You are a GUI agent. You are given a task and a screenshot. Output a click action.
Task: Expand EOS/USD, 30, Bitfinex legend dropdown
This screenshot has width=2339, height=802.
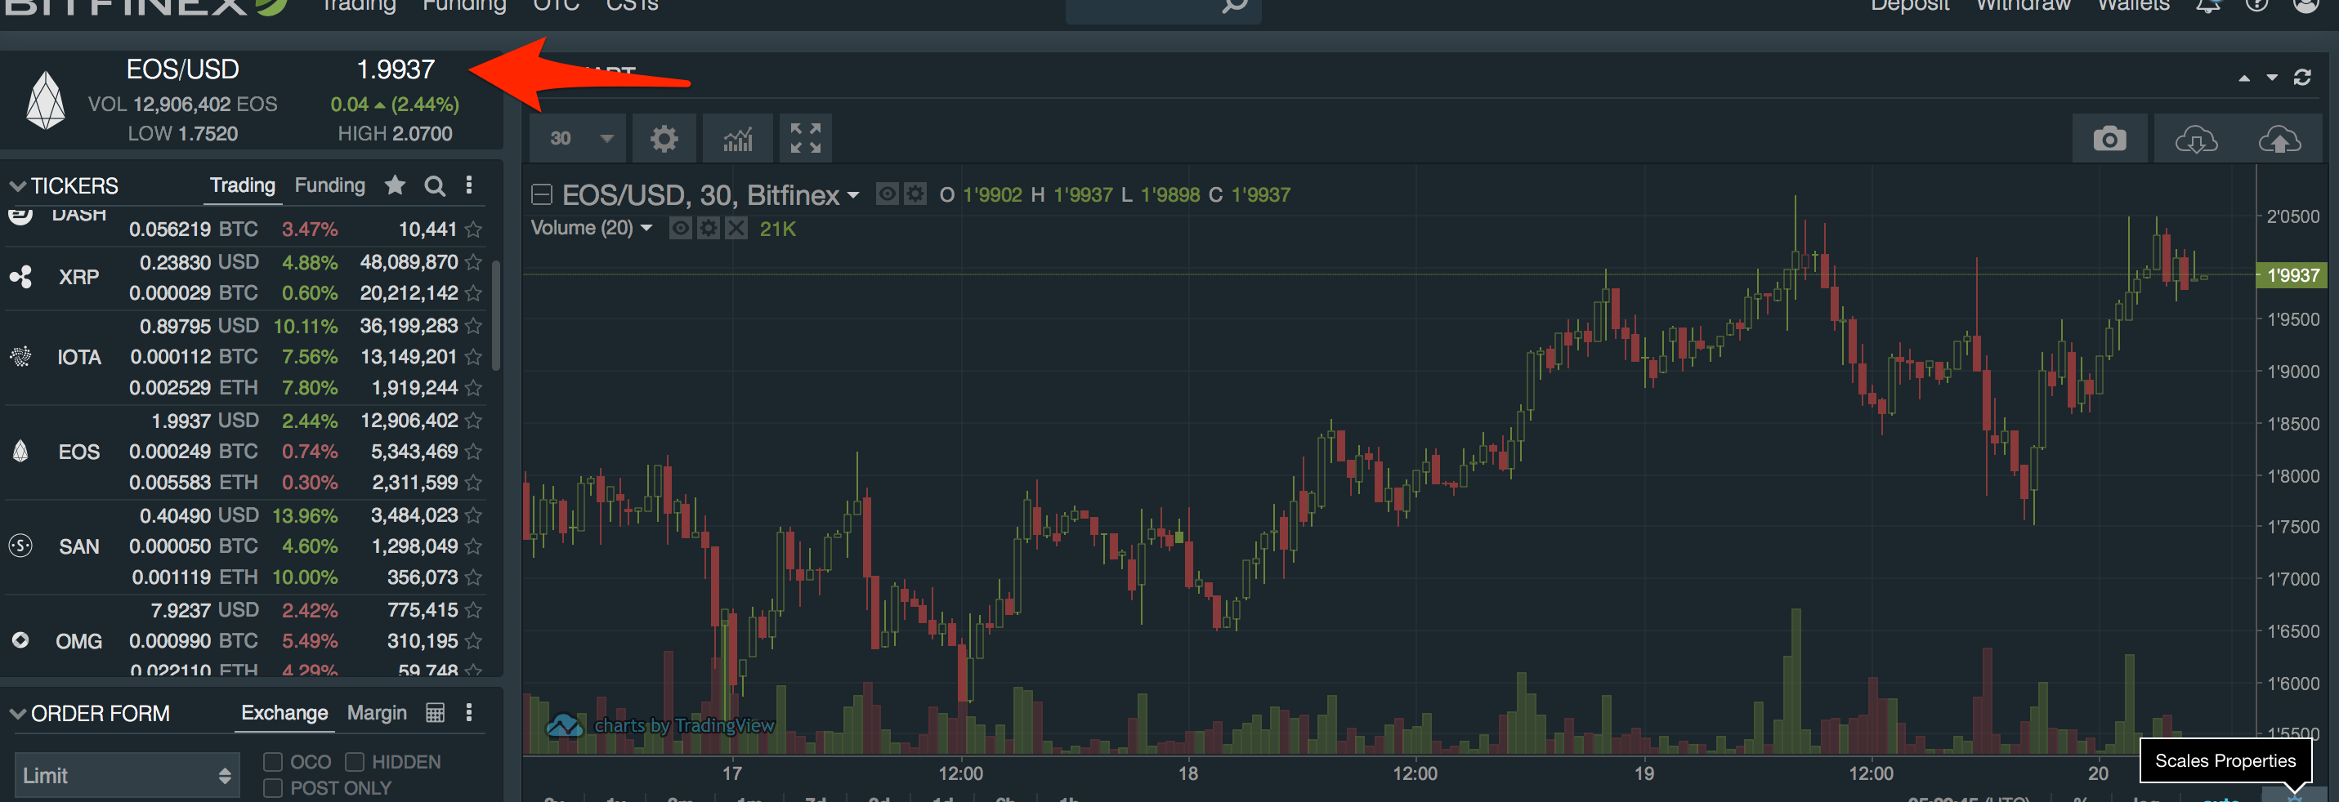click(x=852, y=195)
